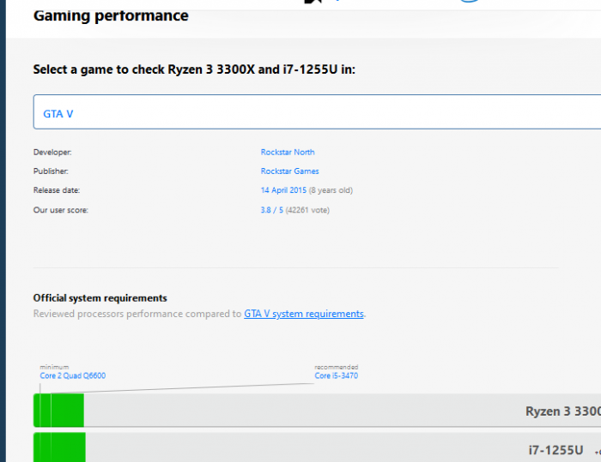Open the GTA V game selection box

[x=318, y=112]
